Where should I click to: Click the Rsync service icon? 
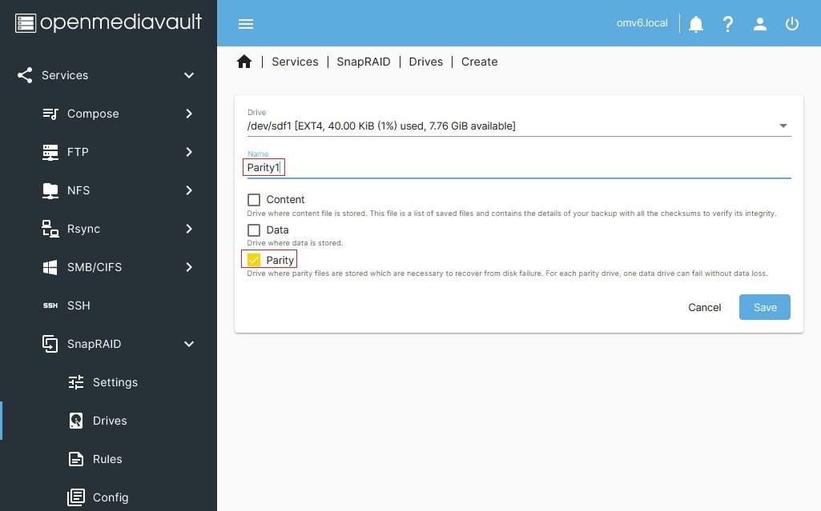pos(50,229)
